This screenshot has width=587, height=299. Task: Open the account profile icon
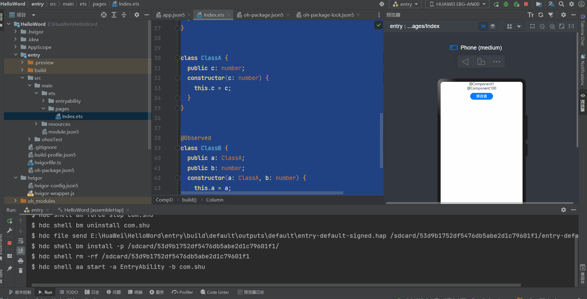coord(581,4)
